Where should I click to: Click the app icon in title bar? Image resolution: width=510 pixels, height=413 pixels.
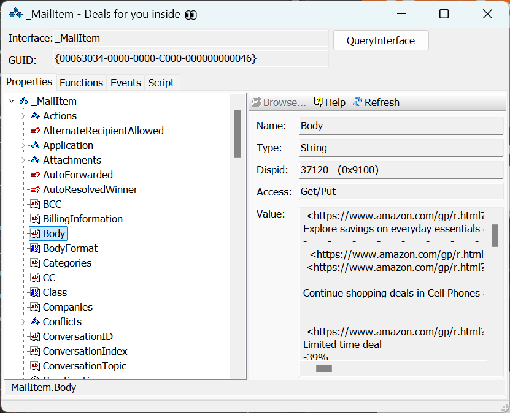(x=15, y=13)
